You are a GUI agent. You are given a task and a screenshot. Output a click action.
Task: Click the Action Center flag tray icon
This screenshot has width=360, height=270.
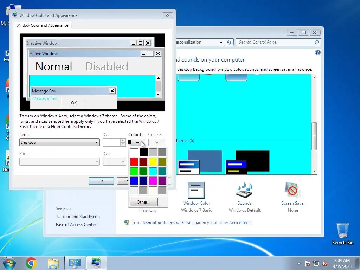click(308, 263)
